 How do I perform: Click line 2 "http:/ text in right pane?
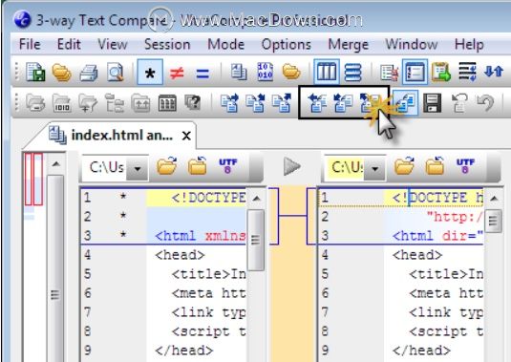[455, 217]
